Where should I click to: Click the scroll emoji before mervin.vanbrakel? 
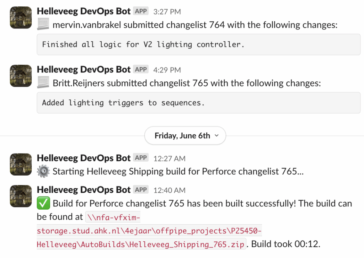(43, 25)
